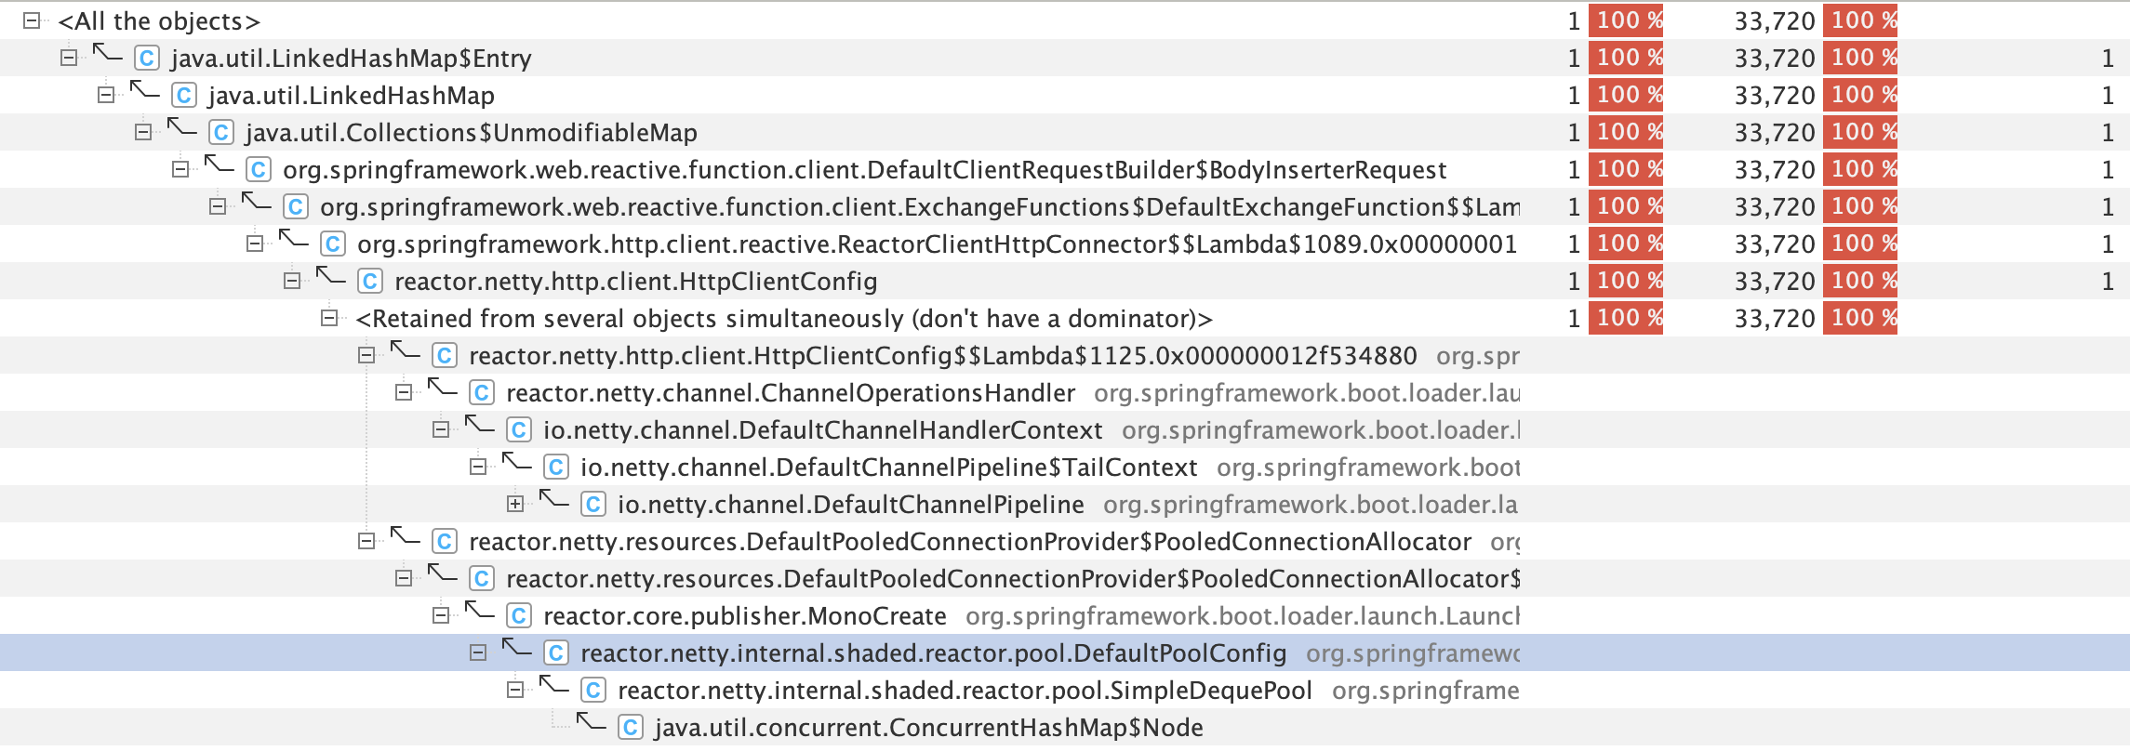Collapse the 'Retained from several objects simultaneously' node

click(328, 318)
